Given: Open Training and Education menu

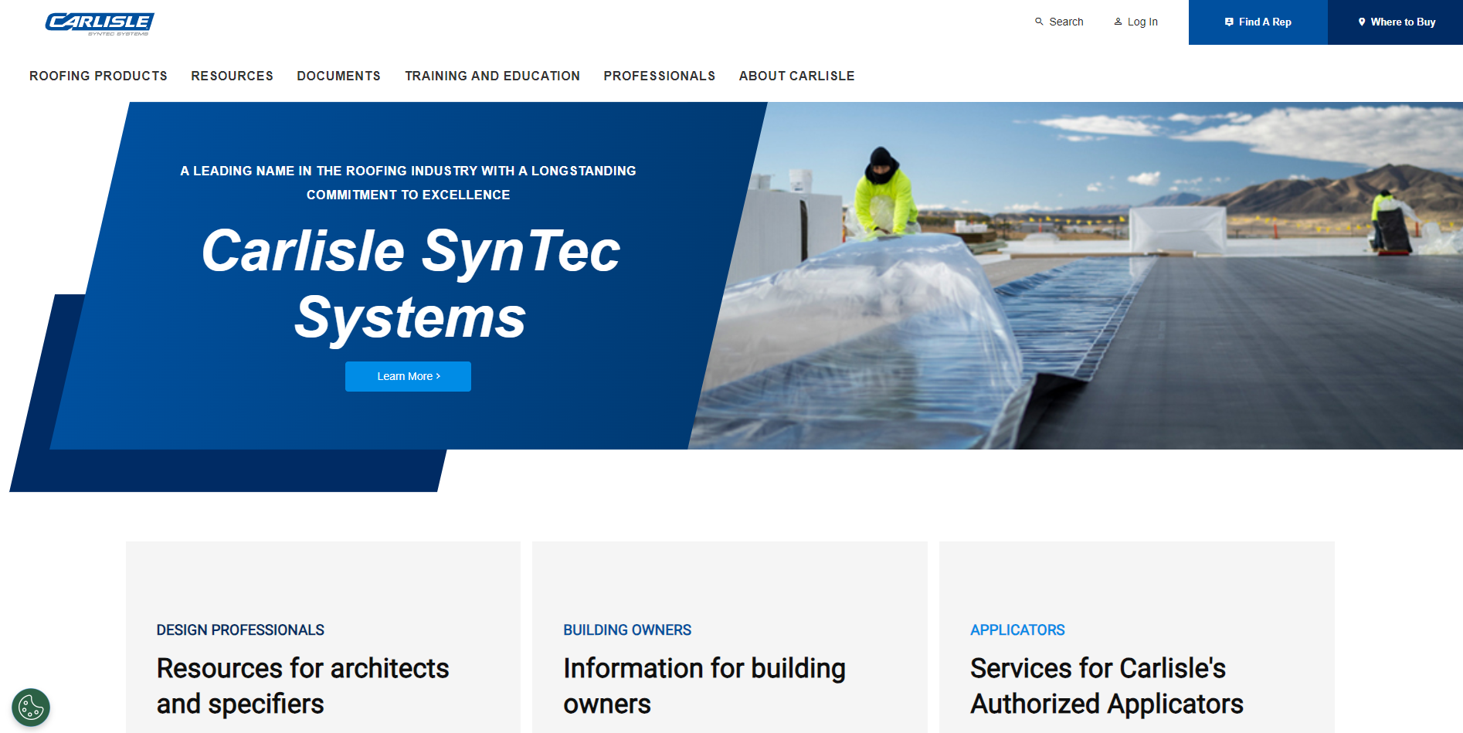Looking at the screenshot, I should click(492, 76).
